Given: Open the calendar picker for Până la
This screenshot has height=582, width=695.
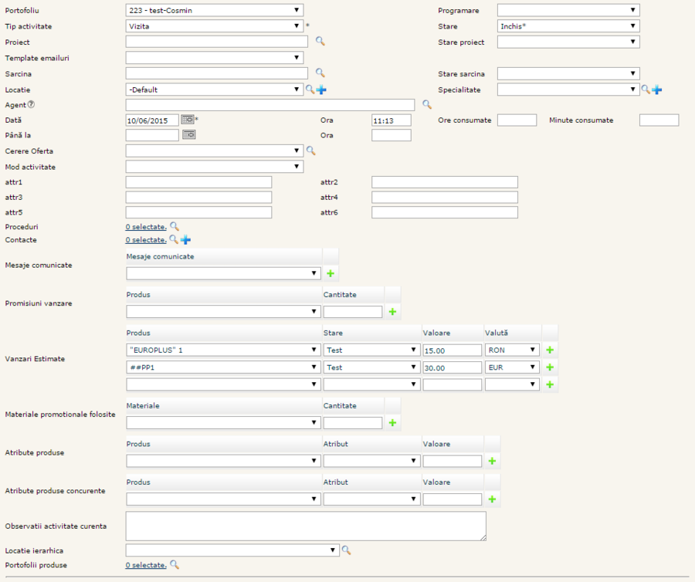Looking at the screenshot, I should click(x=188, y=135).
